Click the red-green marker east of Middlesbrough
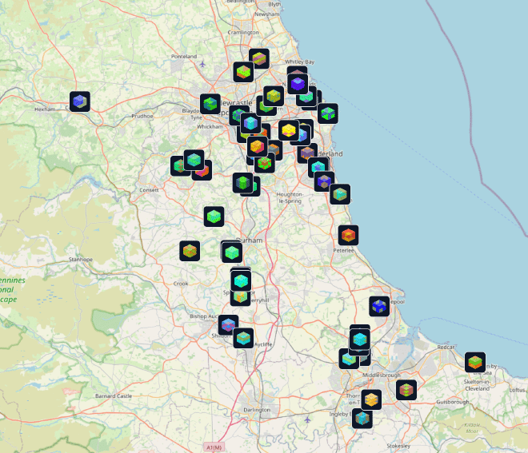The height and width of the screenshot is (453, 528). [x=406, y=390]
